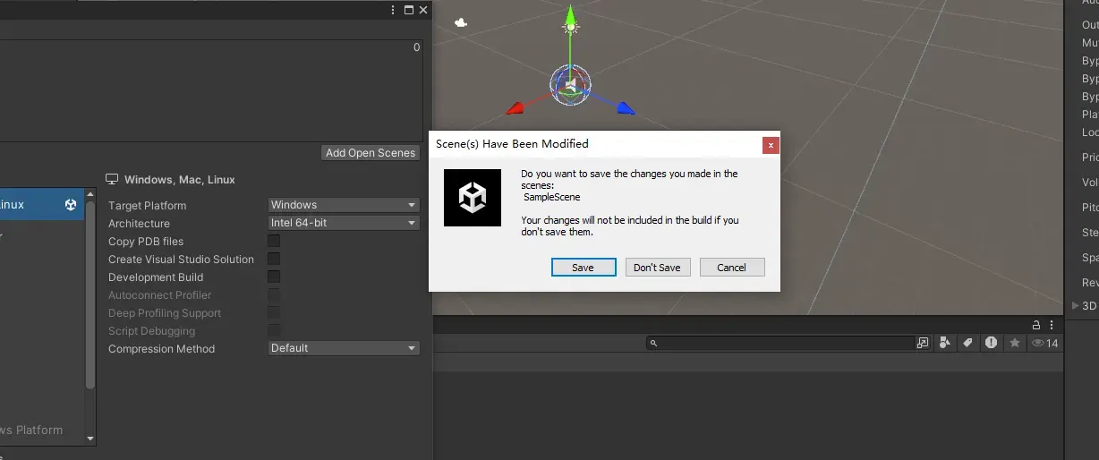This screenshot has width=1099, height=460.
Task: Click platform list scroll up arrow
Action: [x=89, y=193]
